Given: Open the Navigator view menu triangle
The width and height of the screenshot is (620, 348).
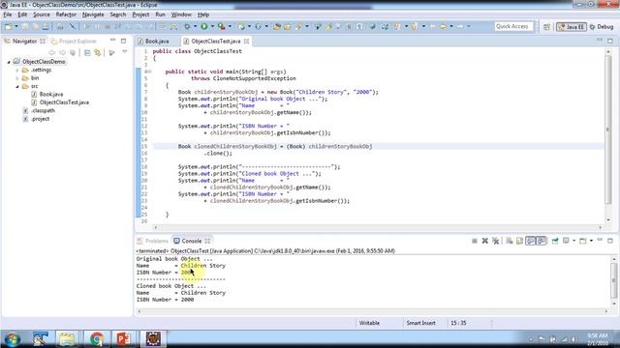Looking at the screenshot, I should click(x=125, y=52).
